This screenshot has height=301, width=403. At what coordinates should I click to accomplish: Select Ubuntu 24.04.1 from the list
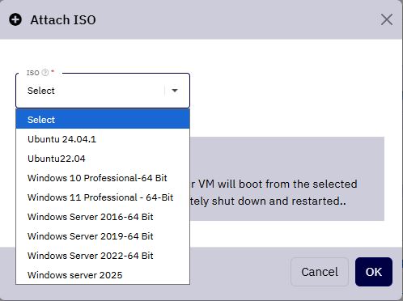click(x=103, y=139)
